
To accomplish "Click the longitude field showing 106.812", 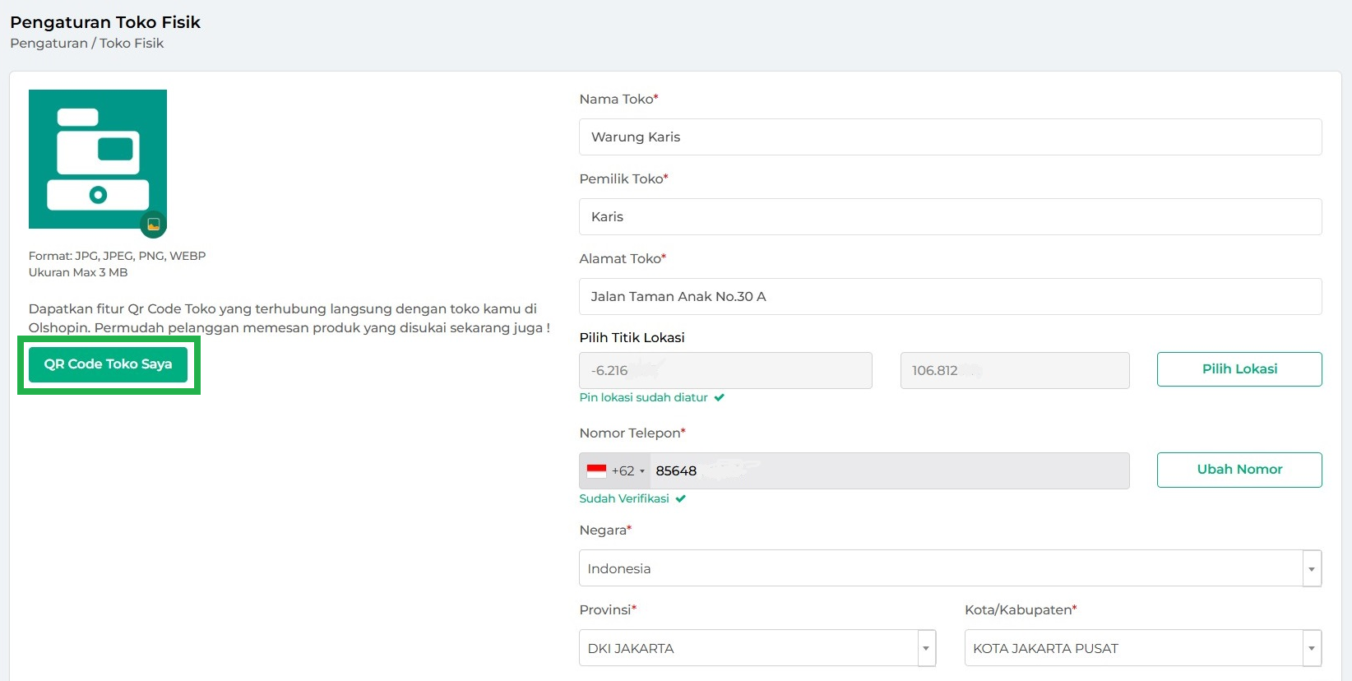I will pyautogui.click(x=1014, y=370).
